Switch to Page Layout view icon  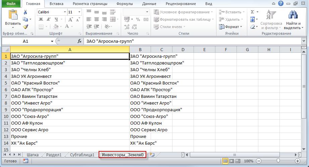[x=231, y=161]
